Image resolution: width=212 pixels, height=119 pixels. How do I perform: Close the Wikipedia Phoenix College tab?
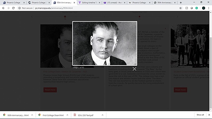pyautogui.click(x=150, y=3)
